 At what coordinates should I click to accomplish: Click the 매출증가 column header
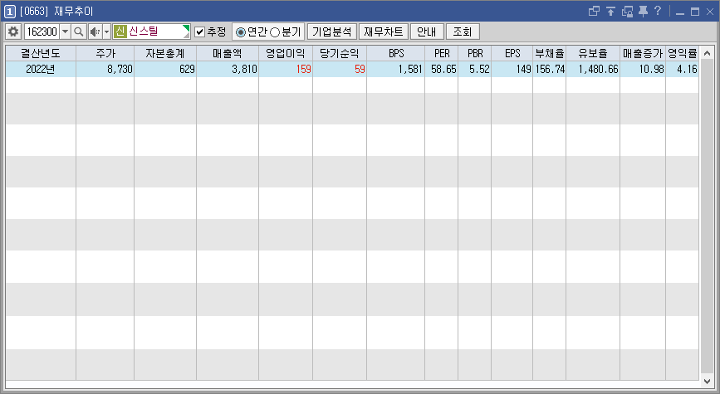[x=643, y=53]
